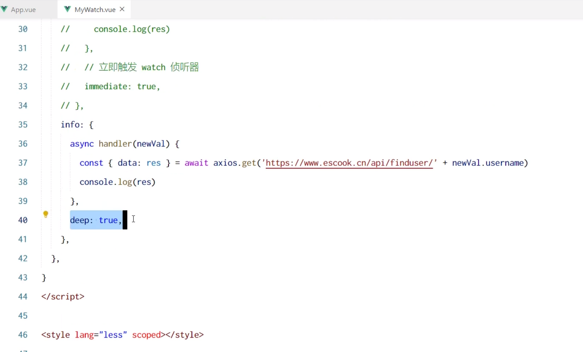
Task: Click the 'lang="less"' attribute on line 46
Action: coord(101,335)
